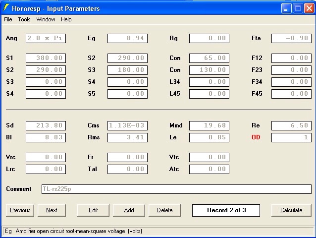Open the Window menu
316x238 pixels.
click(46, 19)
